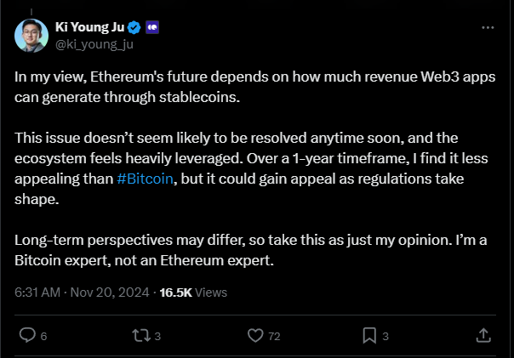514x358 pixels.
Task: Click the @ki_young_ju handle
Action: (x=94, y=44)
